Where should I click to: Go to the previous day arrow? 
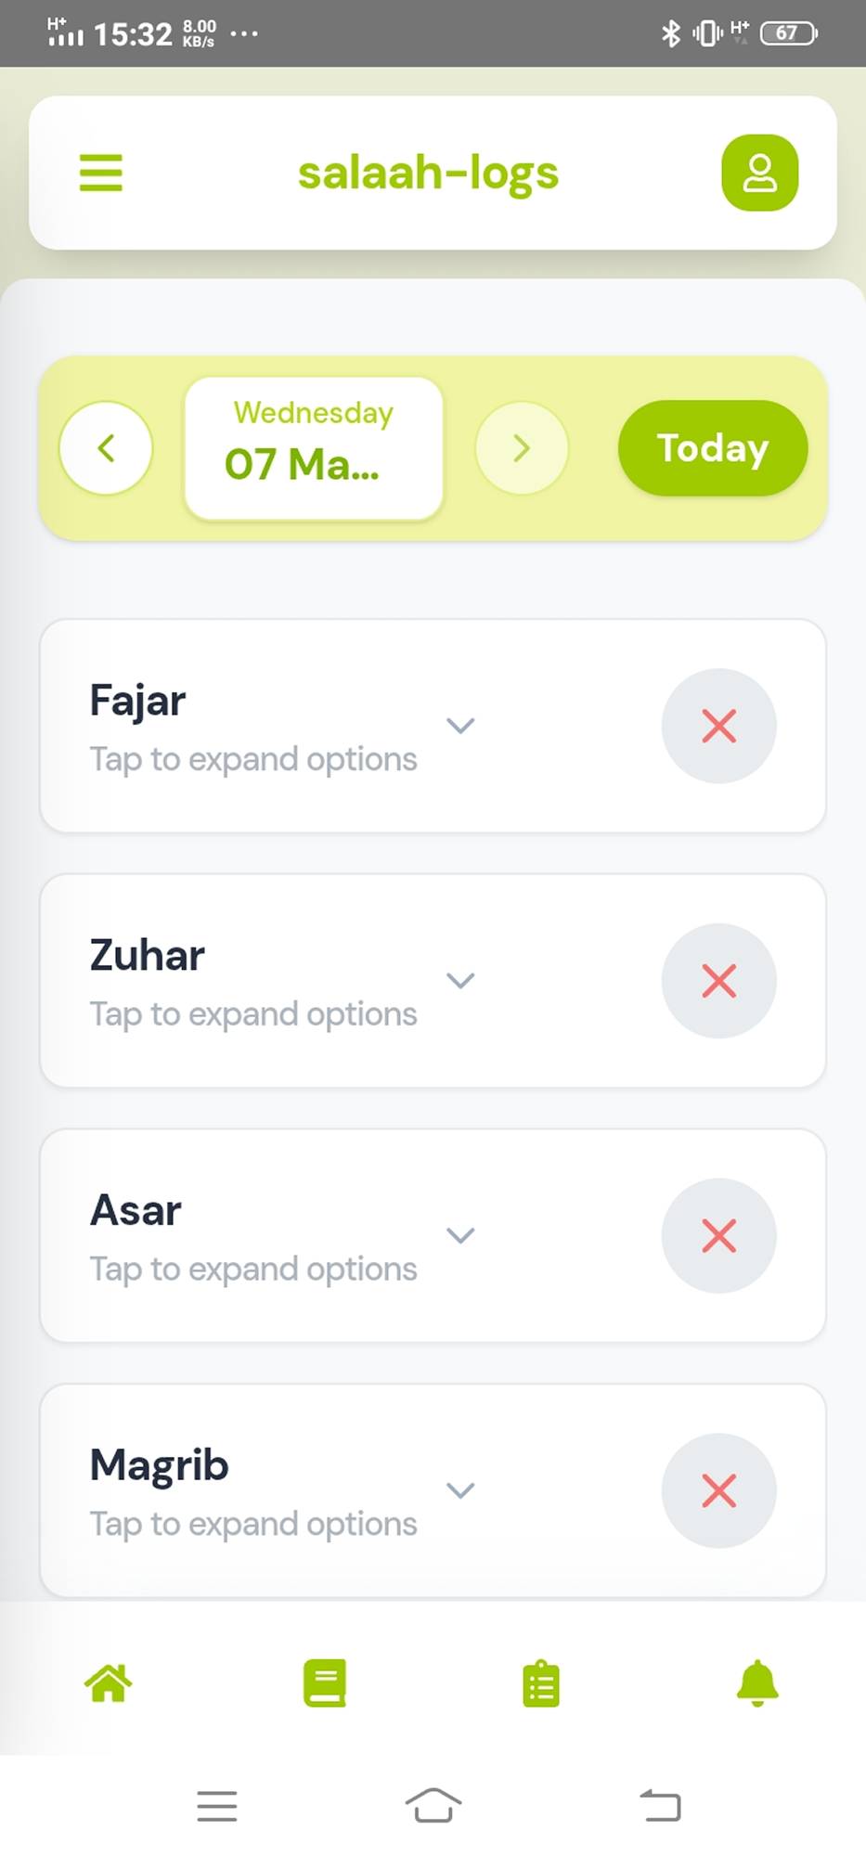tap(106, 448)
